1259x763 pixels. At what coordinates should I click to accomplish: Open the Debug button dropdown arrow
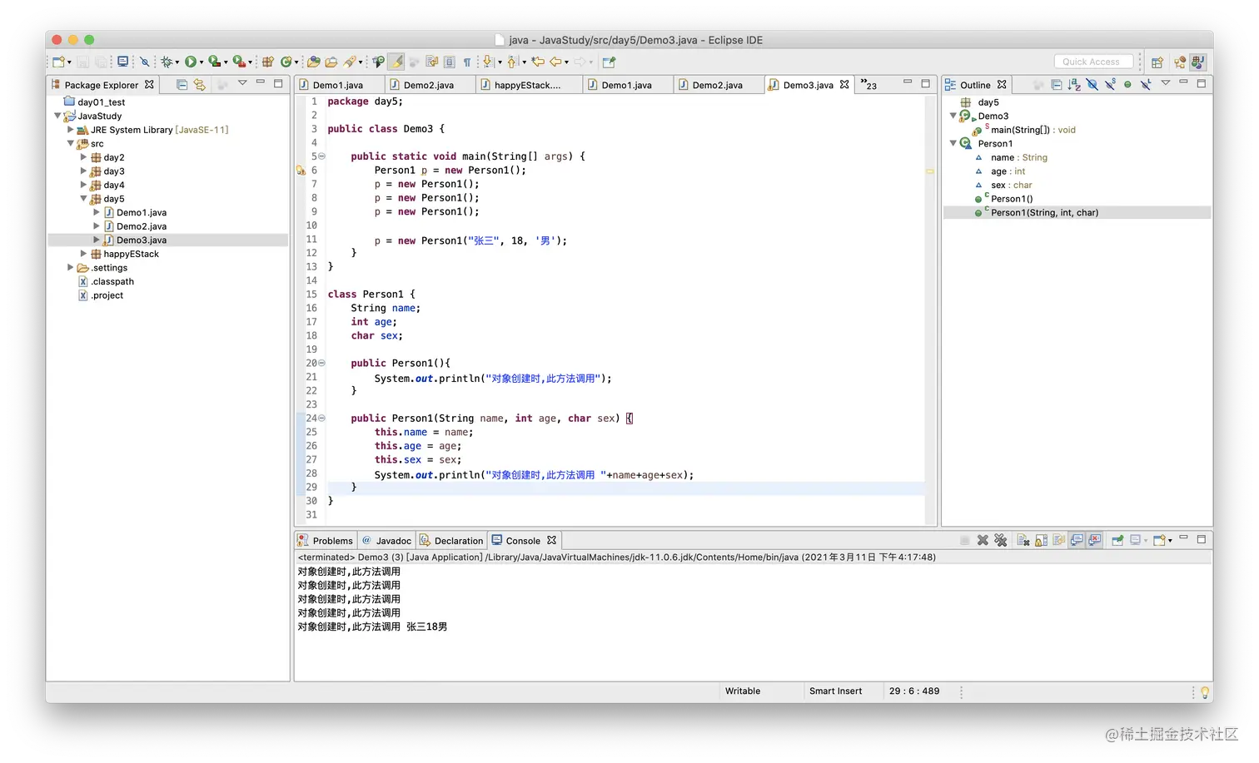(x=177, y=62)
